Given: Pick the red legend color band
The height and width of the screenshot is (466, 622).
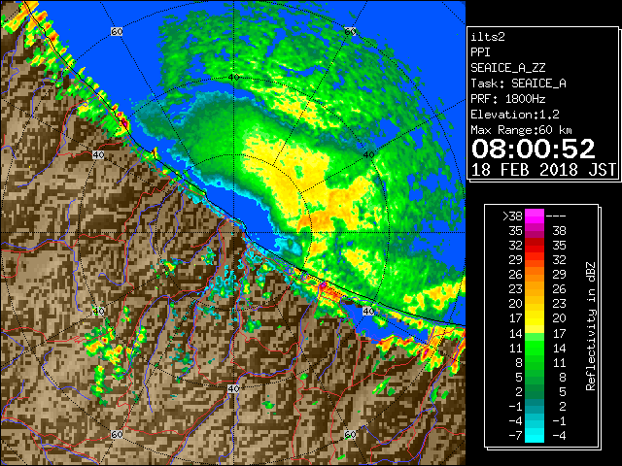Looking at the screenshot, I should [535, 246].
